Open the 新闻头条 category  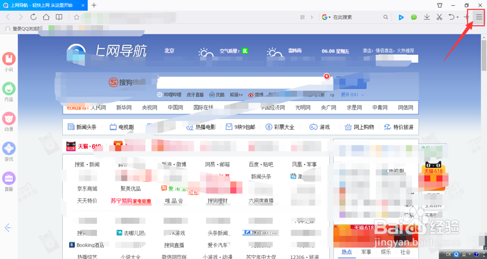pos(82,127)
